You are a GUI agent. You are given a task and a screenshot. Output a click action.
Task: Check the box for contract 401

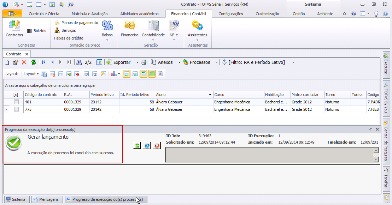(x=16, y=102)
